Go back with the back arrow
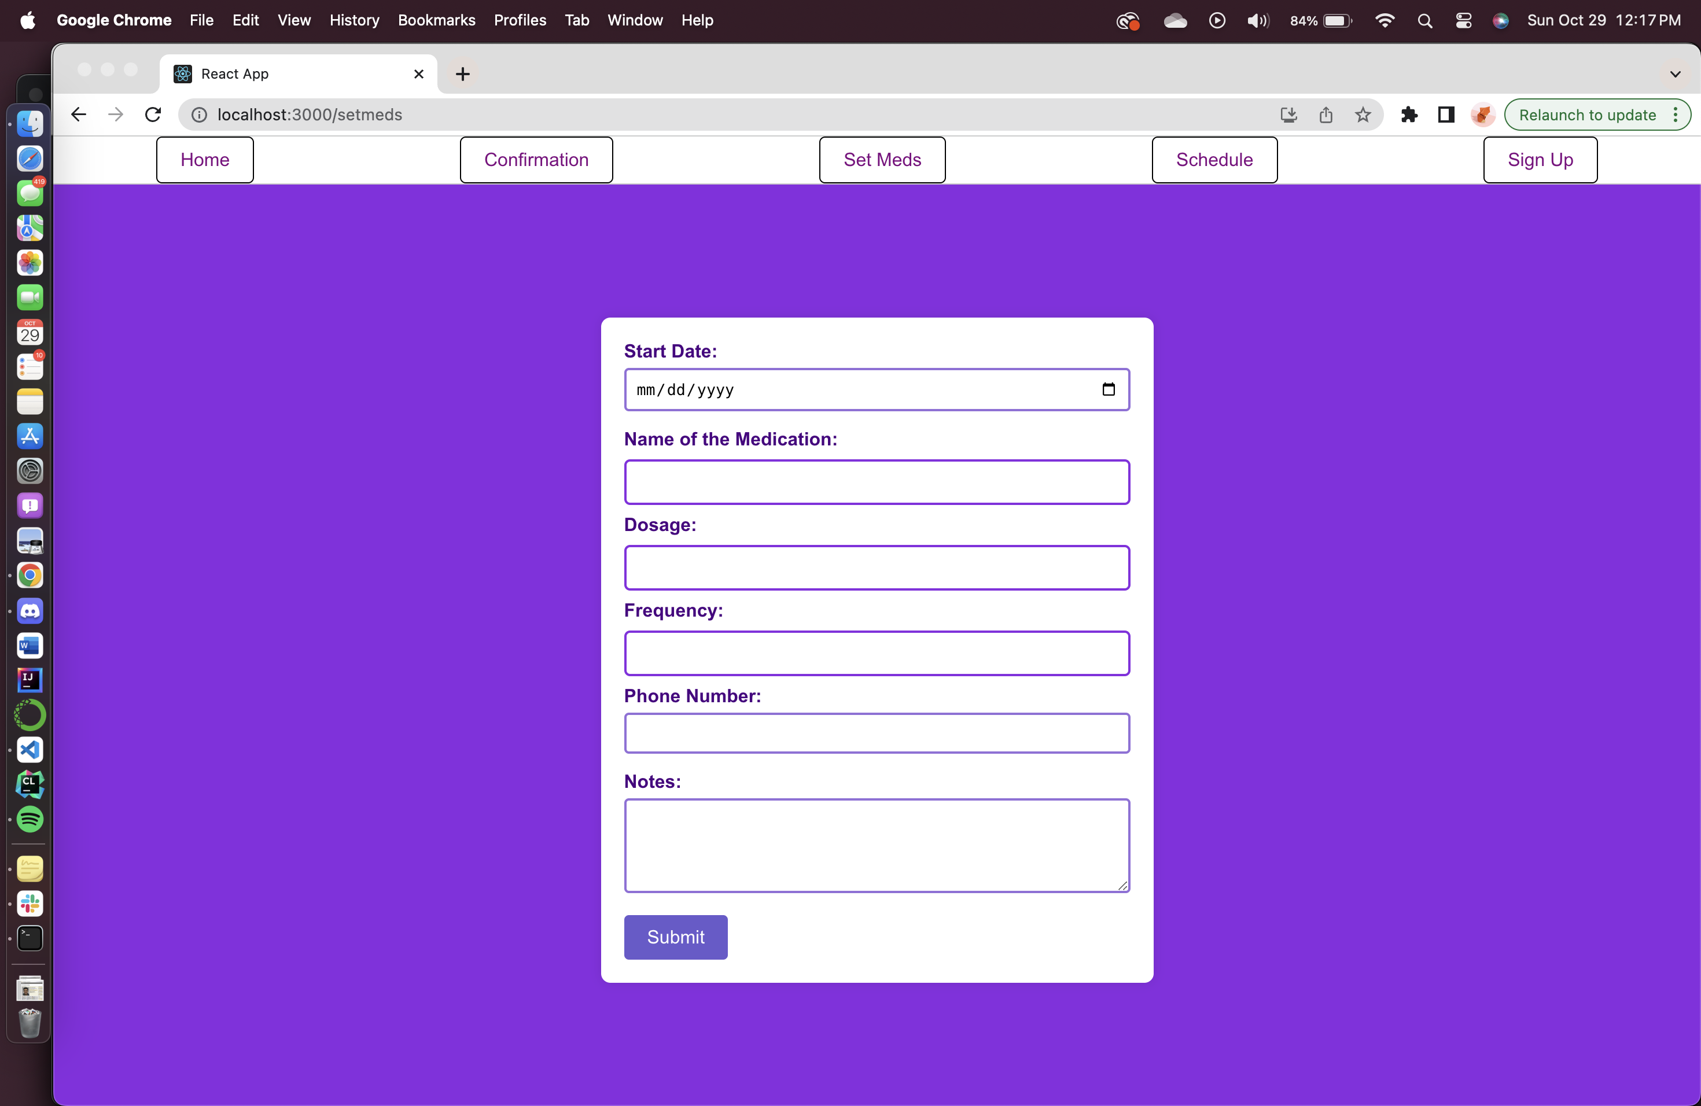This screenshot has height=1106, width=1701. (79, 115)
